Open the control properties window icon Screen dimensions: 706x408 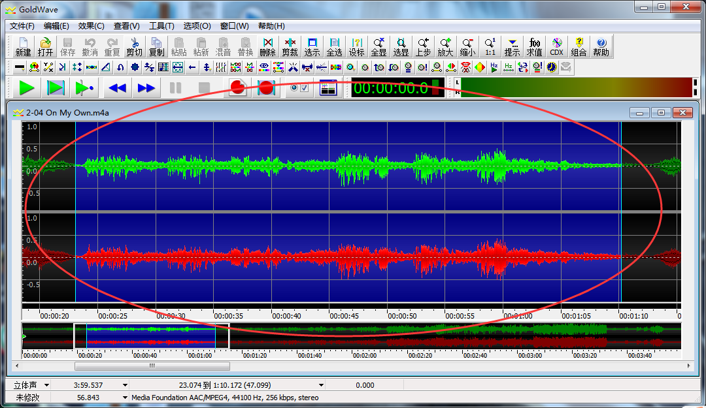coord(328,87)
